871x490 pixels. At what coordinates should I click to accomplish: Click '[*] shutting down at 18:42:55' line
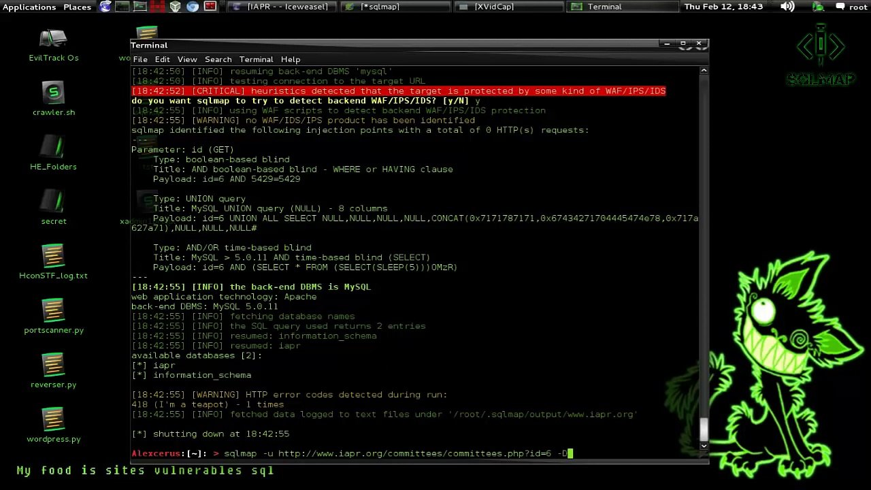click(x=210, y=434)
